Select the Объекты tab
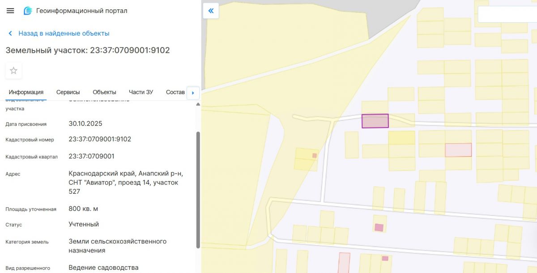 104,92
